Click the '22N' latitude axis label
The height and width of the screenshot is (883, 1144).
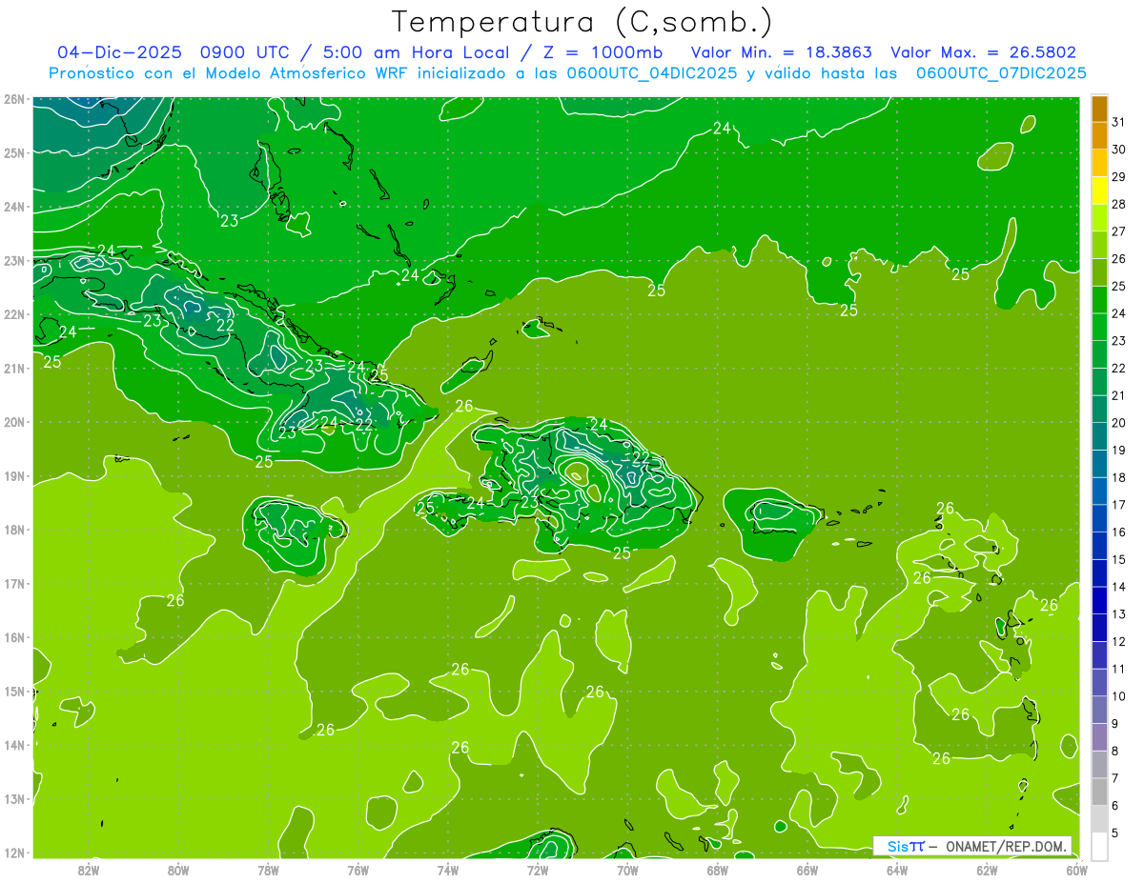(14, 314)
